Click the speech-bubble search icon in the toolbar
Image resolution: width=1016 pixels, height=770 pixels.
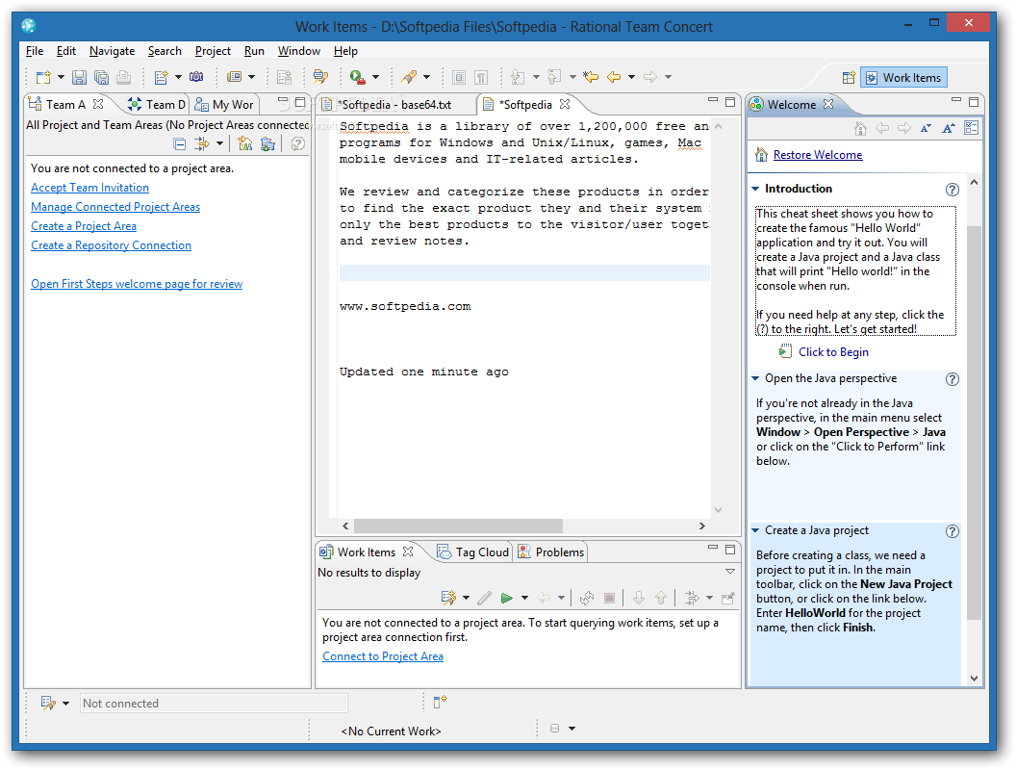coord(320,77)
